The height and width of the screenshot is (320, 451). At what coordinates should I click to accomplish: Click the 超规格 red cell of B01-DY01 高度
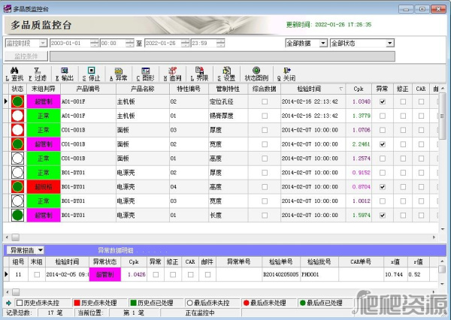[44, 187]
